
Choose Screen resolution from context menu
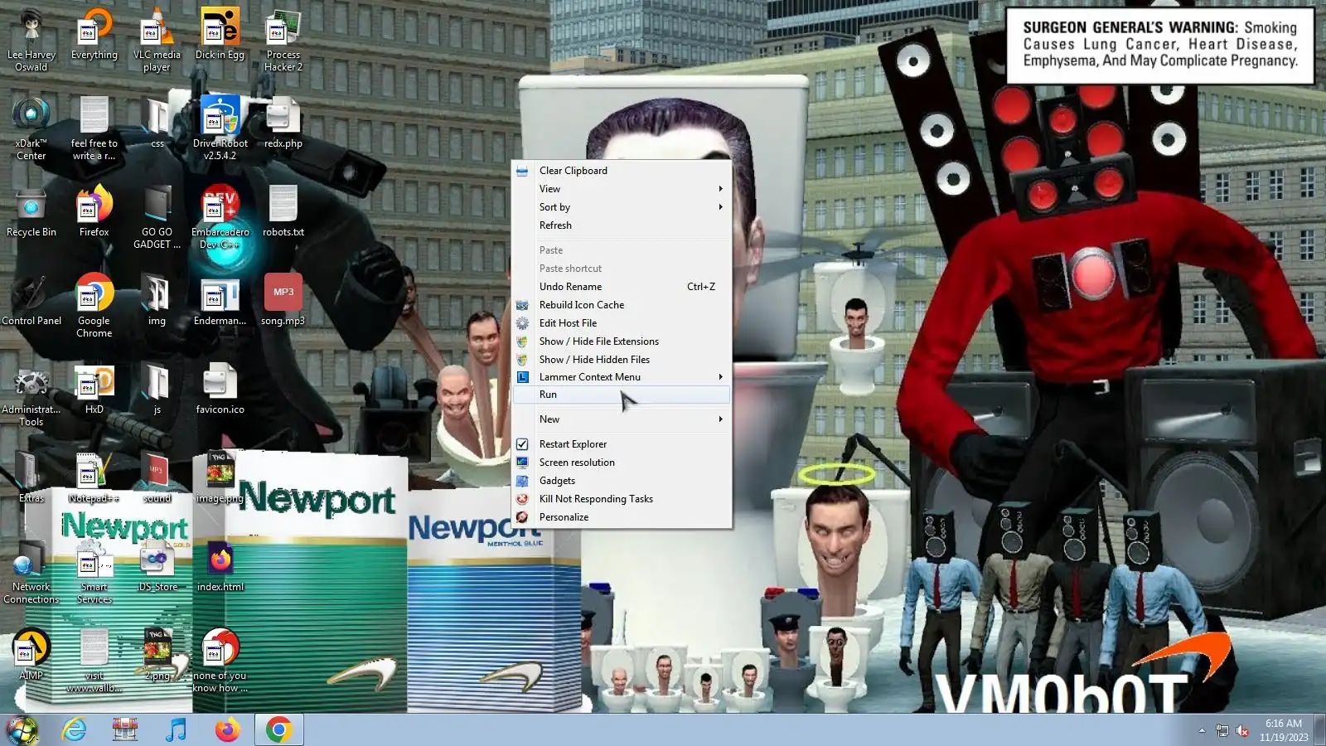tap(622, 463)
